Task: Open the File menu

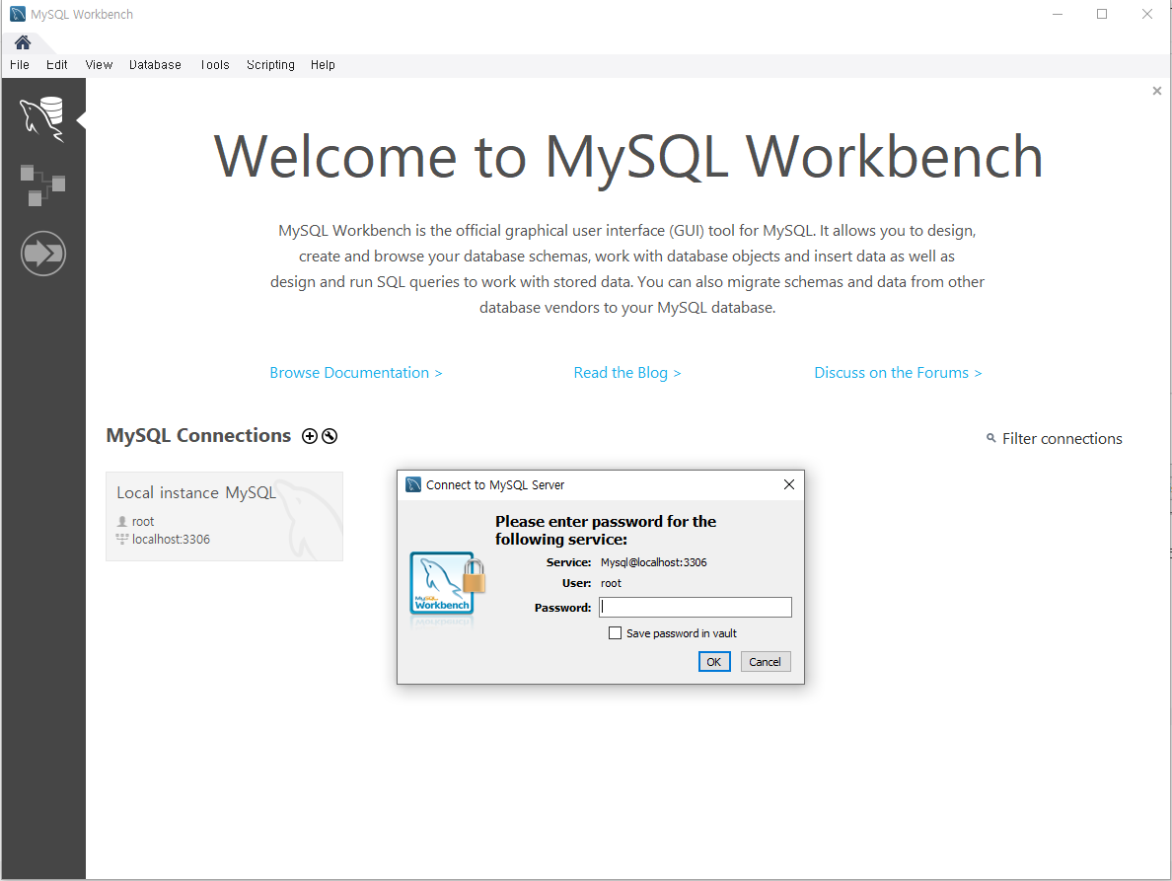Action: click(20, 65)
